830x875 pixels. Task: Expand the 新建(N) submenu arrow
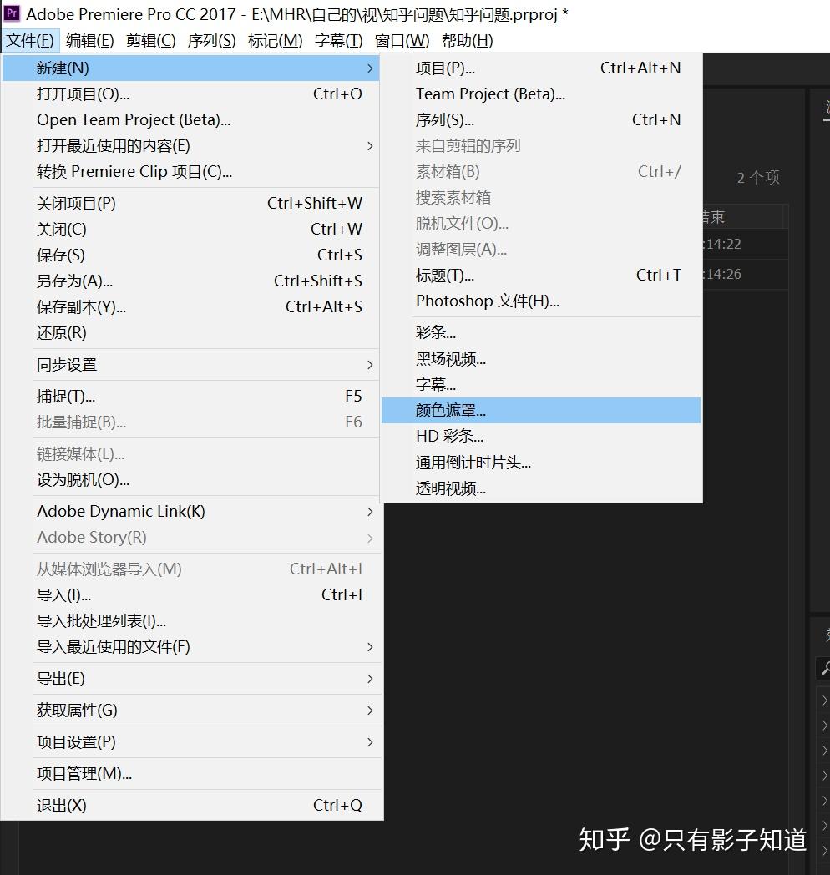click(370, 68)
